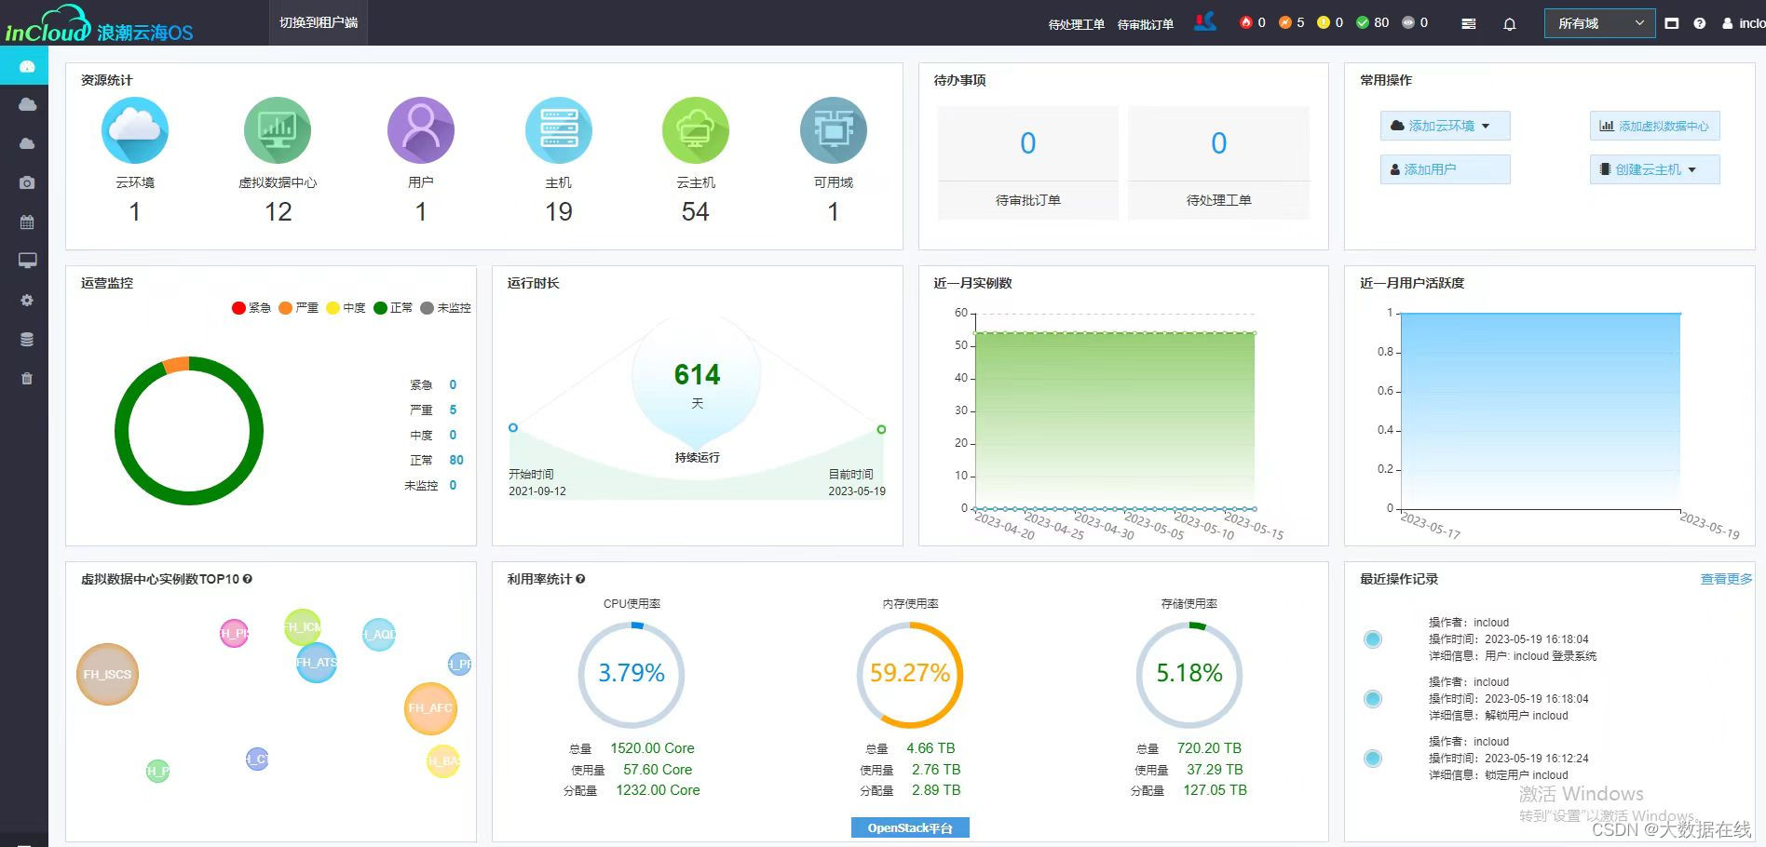Click the smaller cloud sidebar icon
The height and width of the screenshot is (847, 1766).
click(x=27, y=143)
